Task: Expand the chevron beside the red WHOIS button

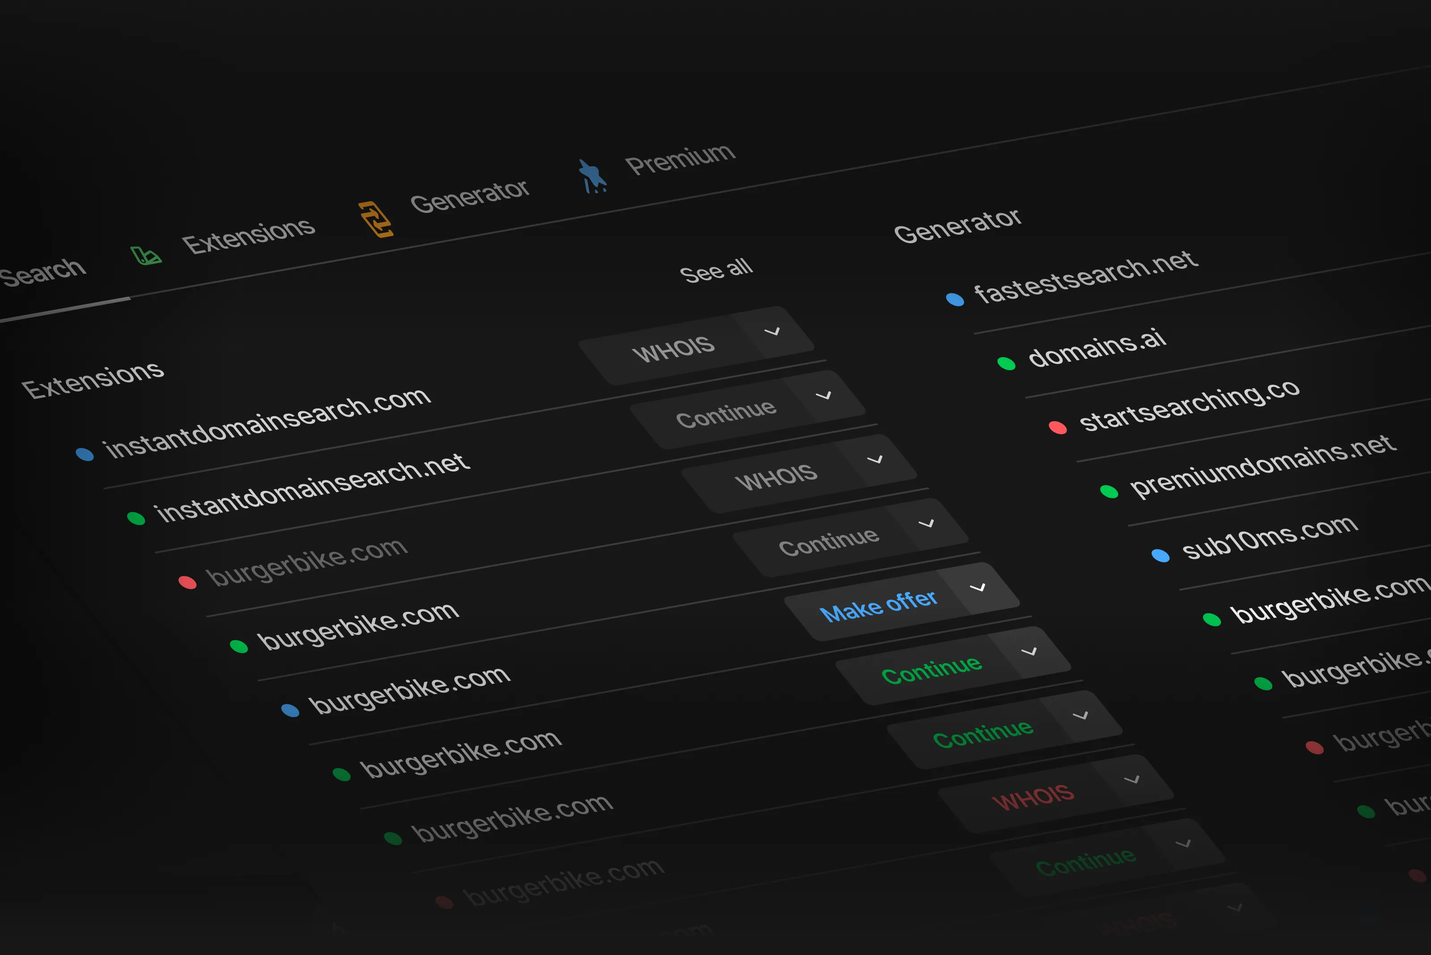Action: (x=1132, y=779)
